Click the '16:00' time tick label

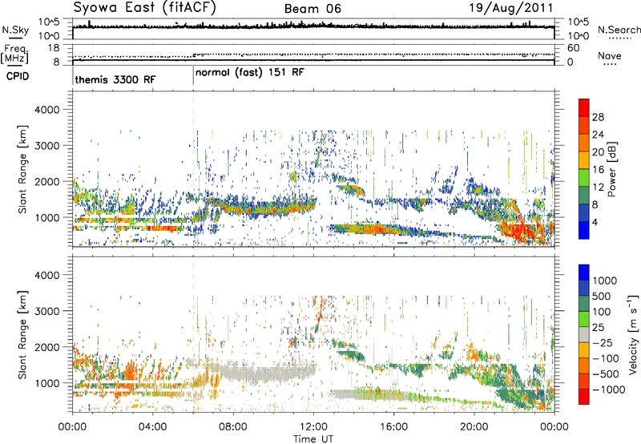(x=393, y=427)
